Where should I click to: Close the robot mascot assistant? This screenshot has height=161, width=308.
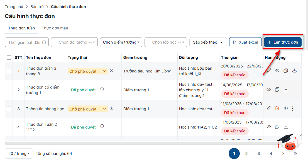click(x=301, y=135)
